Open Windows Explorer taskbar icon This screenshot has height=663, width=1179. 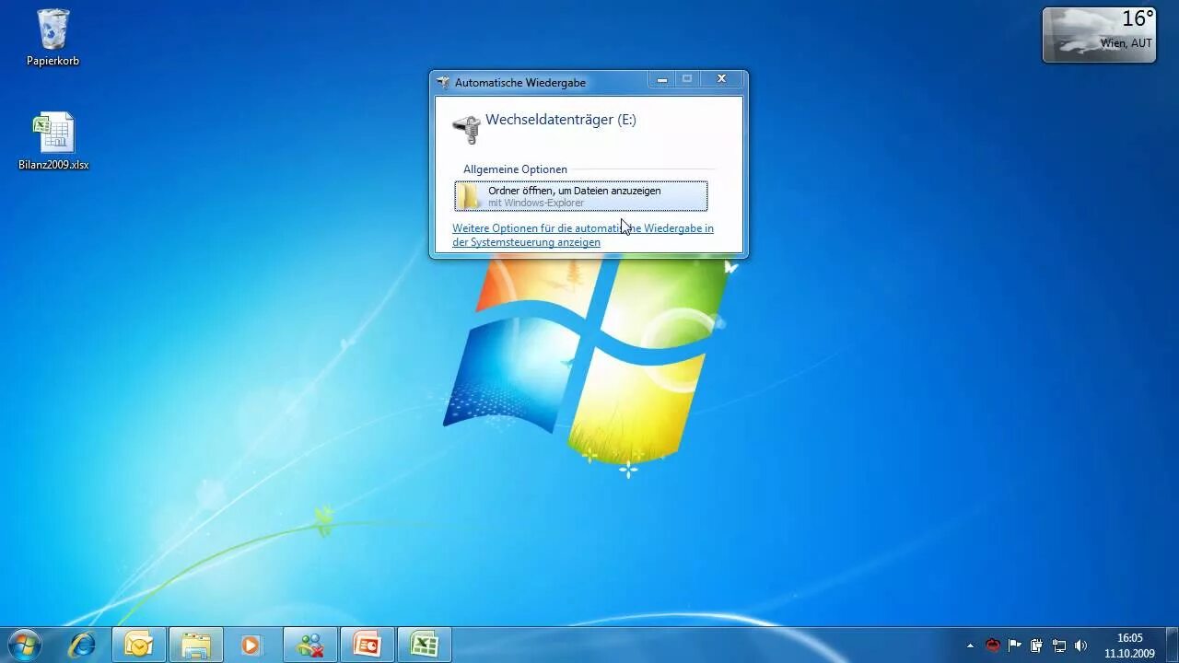coord(196,645)
